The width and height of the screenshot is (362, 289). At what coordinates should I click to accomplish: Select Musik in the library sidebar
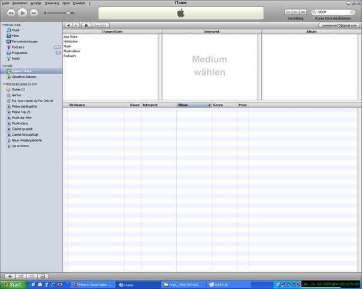click(16, 30)
